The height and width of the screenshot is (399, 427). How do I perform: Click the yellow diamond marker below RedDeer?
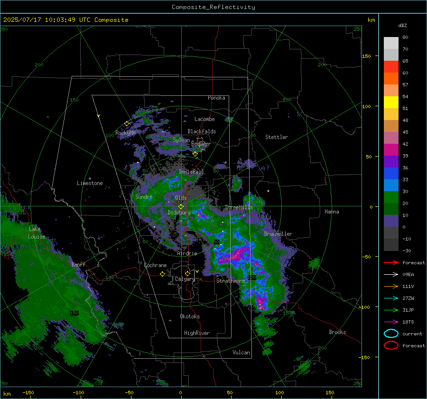click(195, 154)
